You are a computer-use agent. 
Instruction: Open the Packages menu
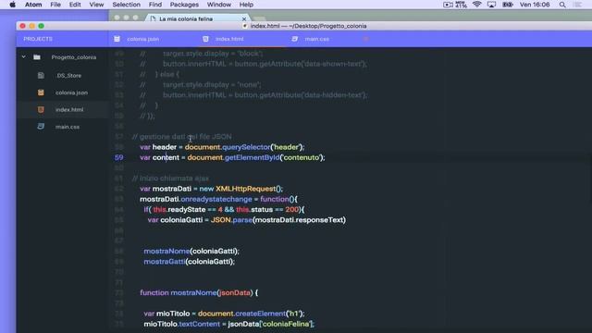tap(184, 5)
